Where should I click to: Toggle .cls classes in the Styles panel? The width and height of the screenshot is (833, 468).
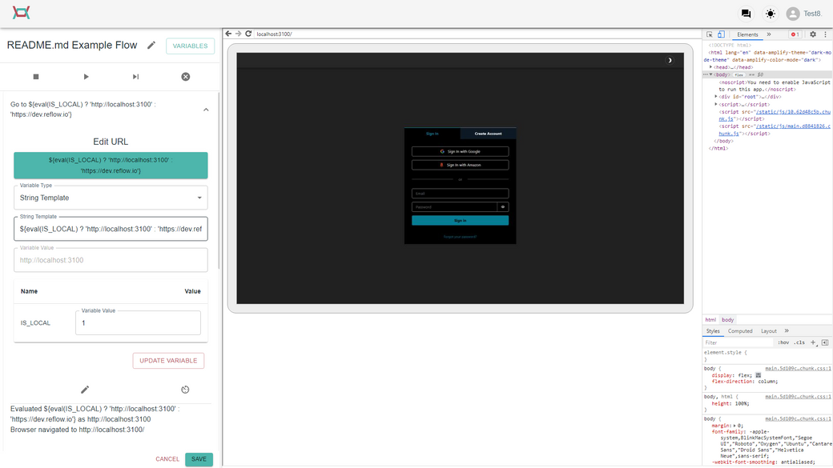(799, 342)
